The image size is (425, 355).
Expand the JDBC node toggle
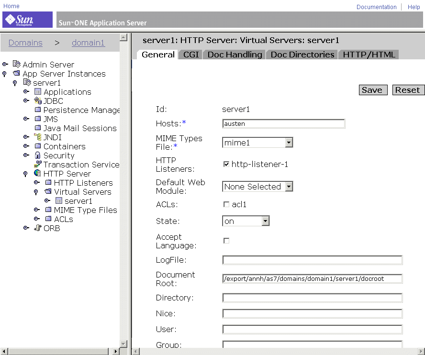26,100
